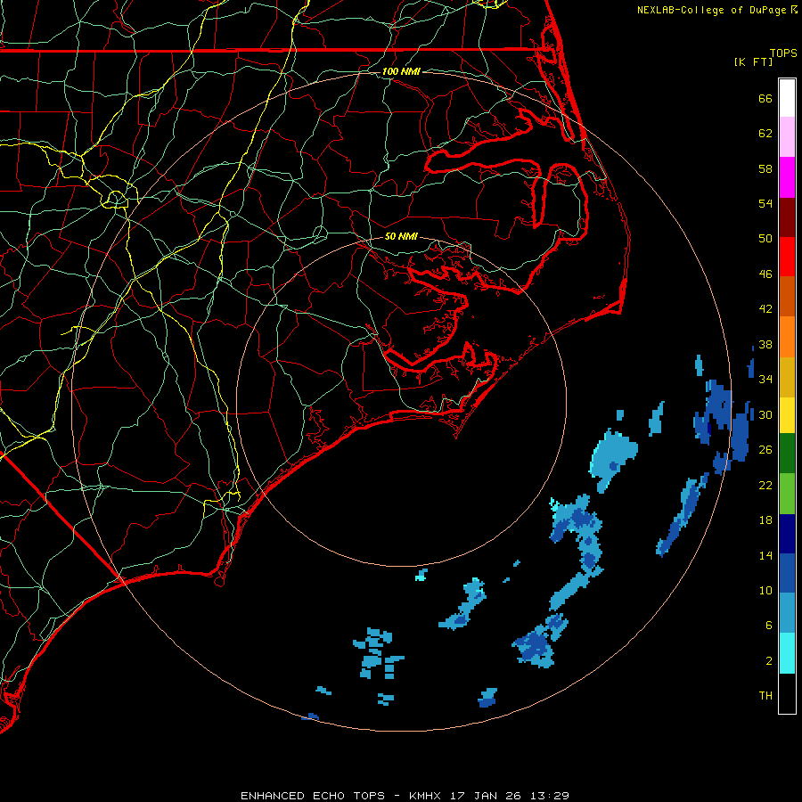
Task: Click the 'TH' threshold legend label
Action: 765,696
